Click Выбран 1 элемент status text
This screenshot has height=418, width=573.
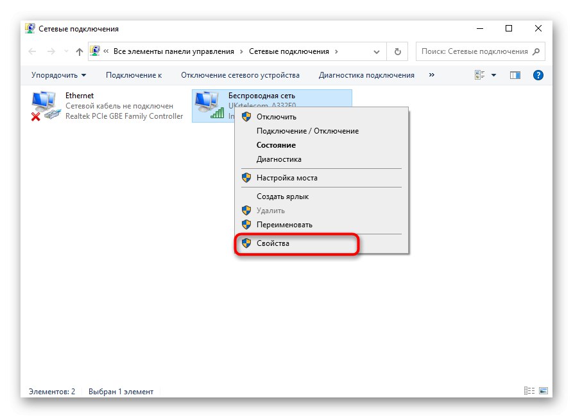[x=121, y=391]
